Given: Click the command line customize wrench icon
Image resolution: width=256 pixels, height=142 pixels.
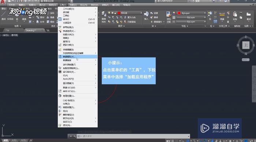Looking at the screenshot, I should [75, 136].
